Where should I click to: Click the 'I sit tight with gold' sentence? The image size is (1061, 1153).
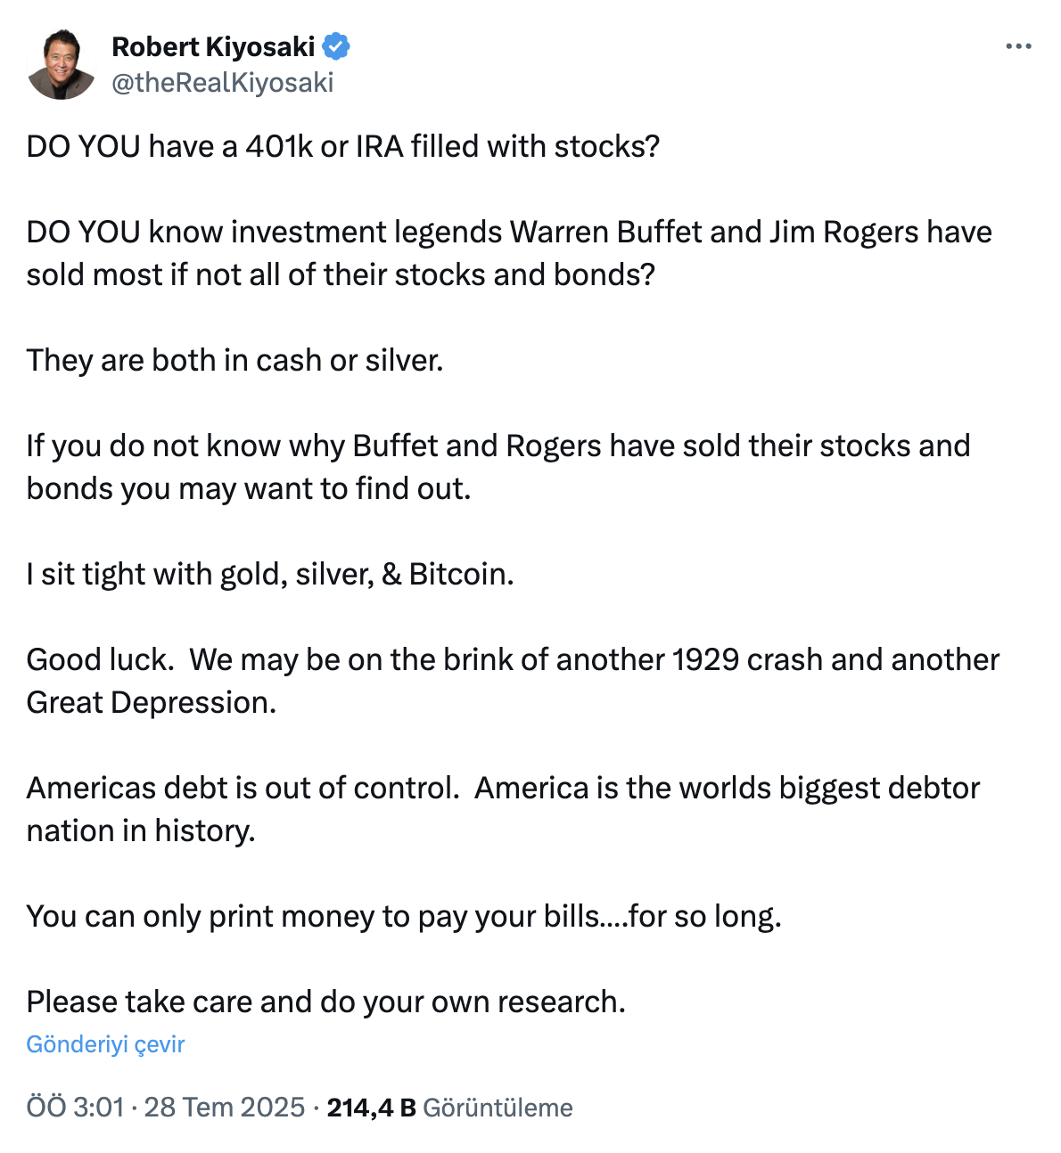[x=270, y=574]
